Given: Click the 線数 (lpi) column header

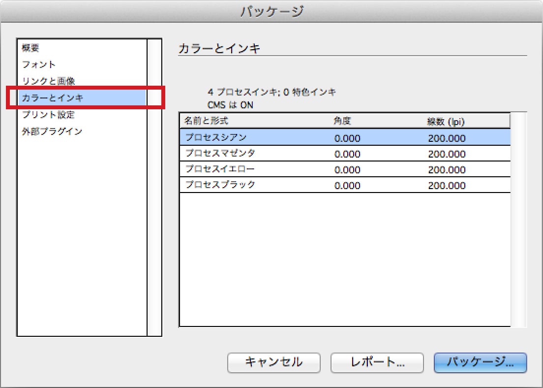Looking at the screenshot, I should point(446,121).
